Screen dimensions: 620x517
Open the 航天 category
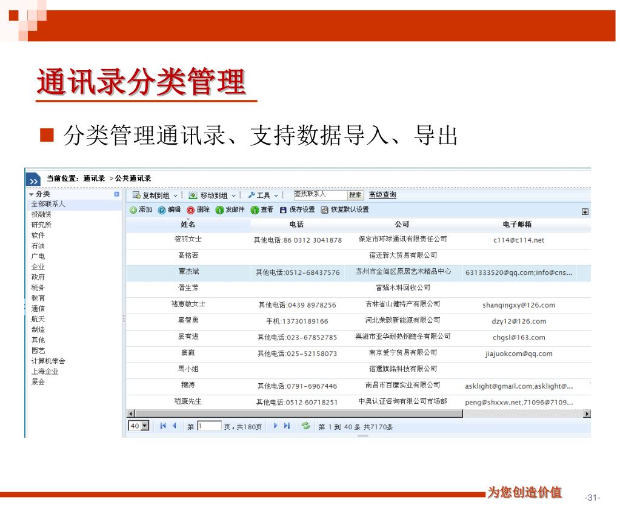(38, 319)
